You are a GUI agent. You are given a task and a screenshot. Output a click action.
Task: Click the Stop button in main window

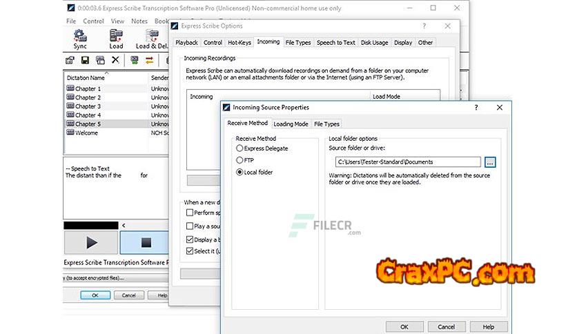(x=146, y=242)
